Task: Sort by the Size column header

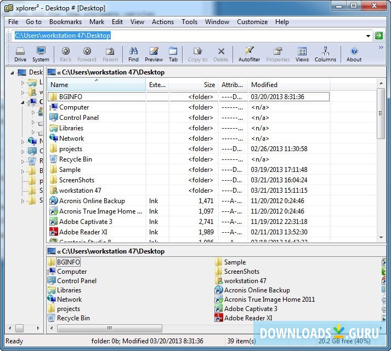Action: [193, 85]
